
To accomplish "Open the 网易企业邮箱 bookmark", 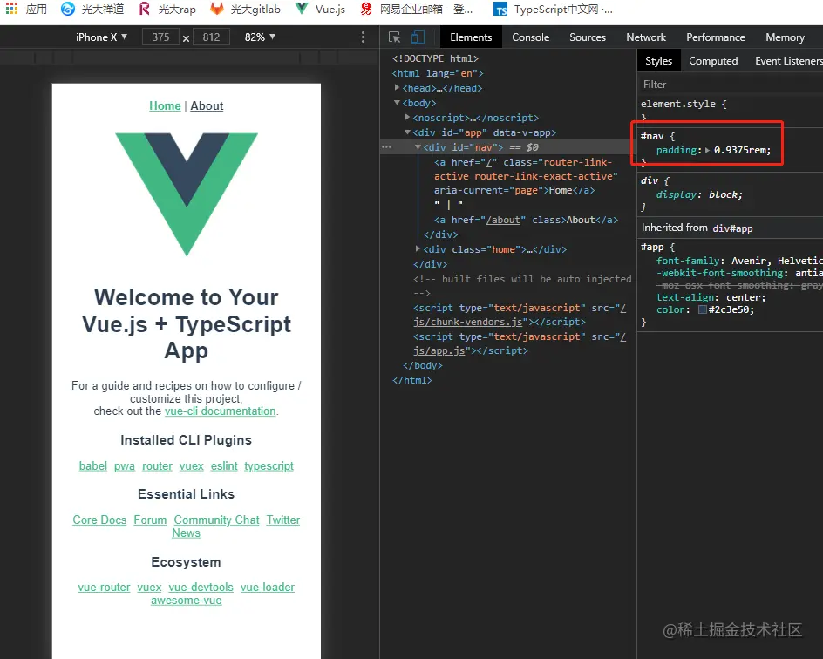I will [x=416, y=9].
